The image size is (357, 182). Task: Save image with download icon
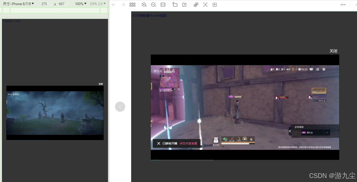pos(215,5)
